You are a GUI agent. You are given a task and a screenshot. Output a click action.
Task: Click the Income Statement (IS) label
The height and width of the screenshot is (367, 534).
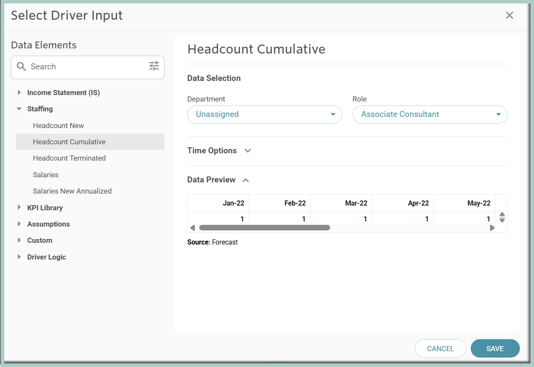click(64, 92)
